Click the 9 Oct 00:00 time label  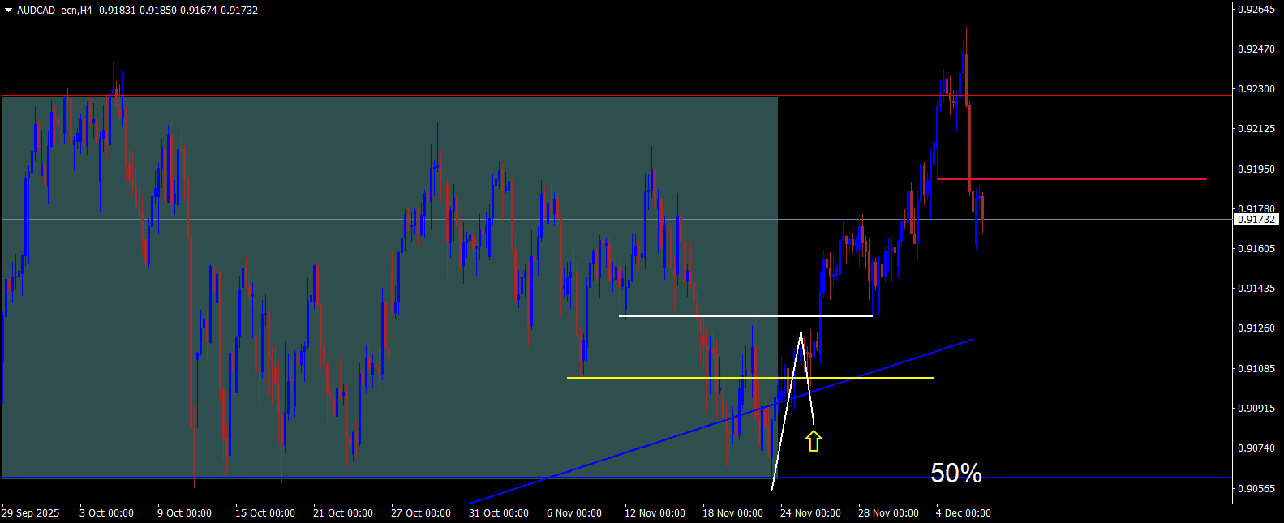[x=184, y=513]
